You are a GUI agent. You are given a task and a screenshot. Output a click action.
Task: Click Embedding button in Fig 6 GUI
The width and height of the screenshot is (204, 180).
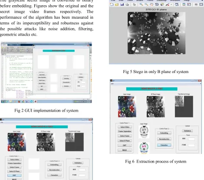point(164,133)
